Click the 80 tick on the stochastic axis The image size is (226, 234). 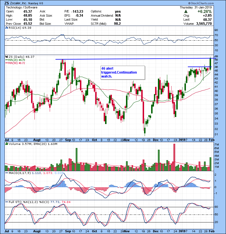tap(216, 207)
